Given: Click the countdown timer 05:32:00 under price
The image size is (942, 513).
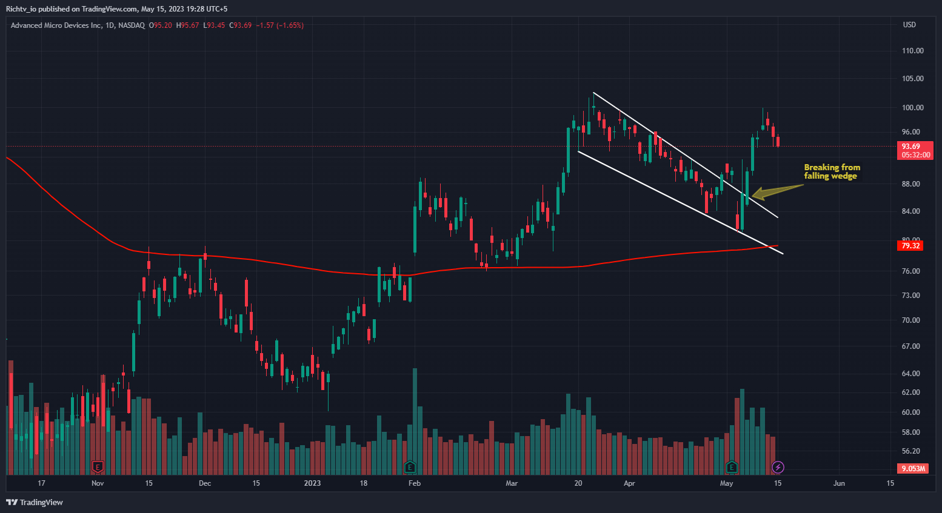Looking at the screenshot, I should click(x=915, y=155).
